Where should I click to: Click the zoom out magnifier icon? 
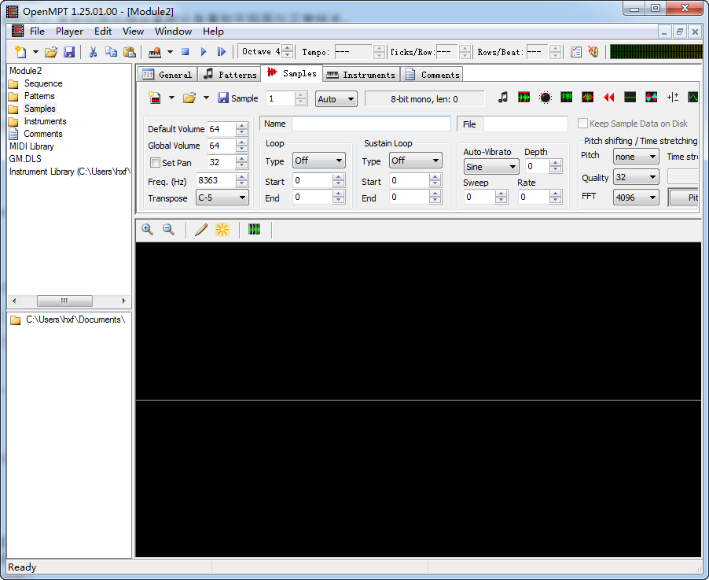click(168, 230)
